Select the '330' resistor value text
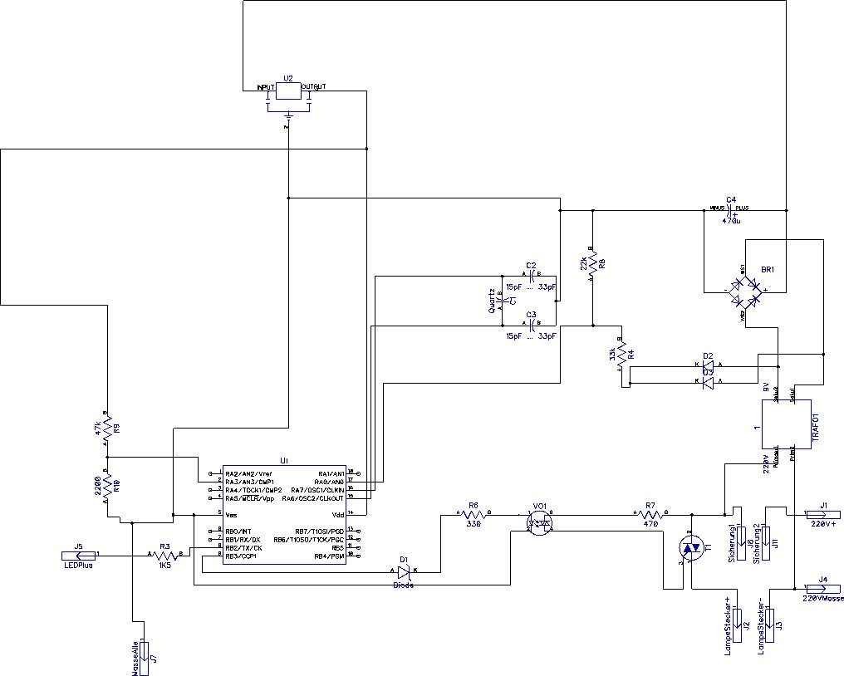The height and width of the screenshot is (676, 844). click(474, 524)
